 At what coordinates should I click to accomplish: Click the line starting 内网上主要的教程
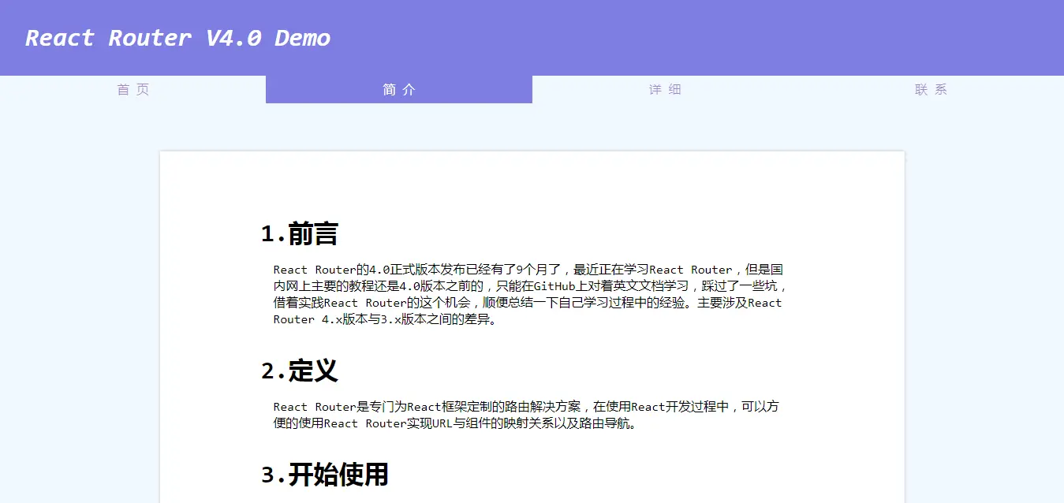[x=531, y=286]
